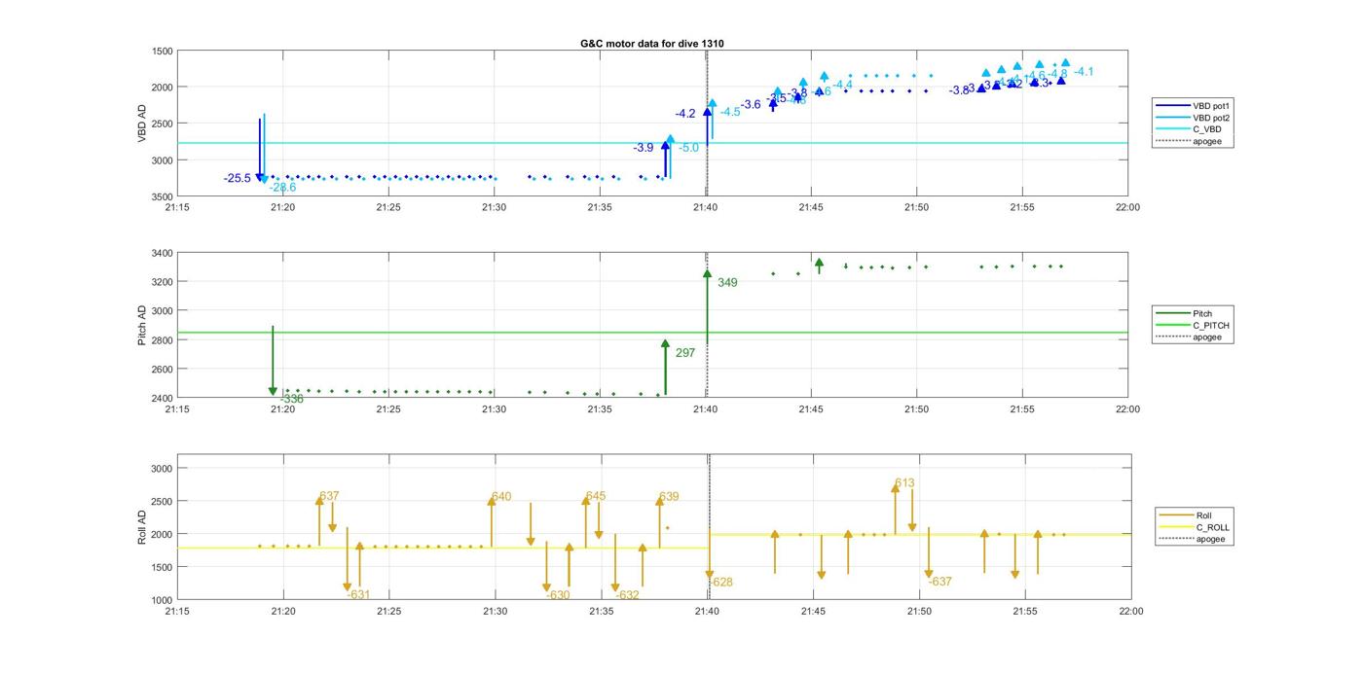Click the -4.1 VBD data label
This screenshot has width=1363, height=674.
[x=1084, y=72]
